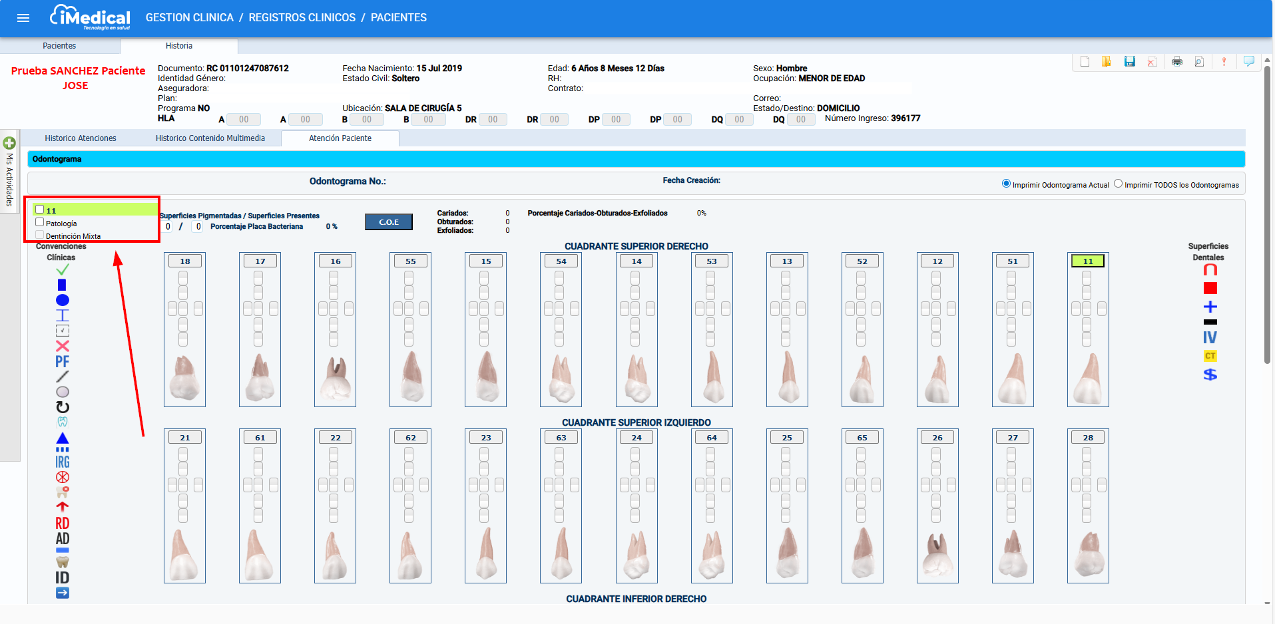Select Imprimir TODOS los Odontogramas option
1275x624 pixels.
(1118, 184)
